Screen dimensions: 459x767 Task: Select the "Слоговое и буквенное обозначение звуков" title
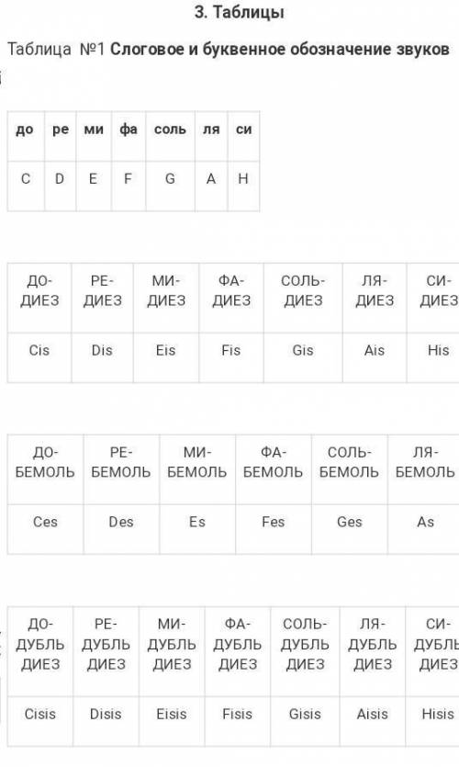[280, 50]
